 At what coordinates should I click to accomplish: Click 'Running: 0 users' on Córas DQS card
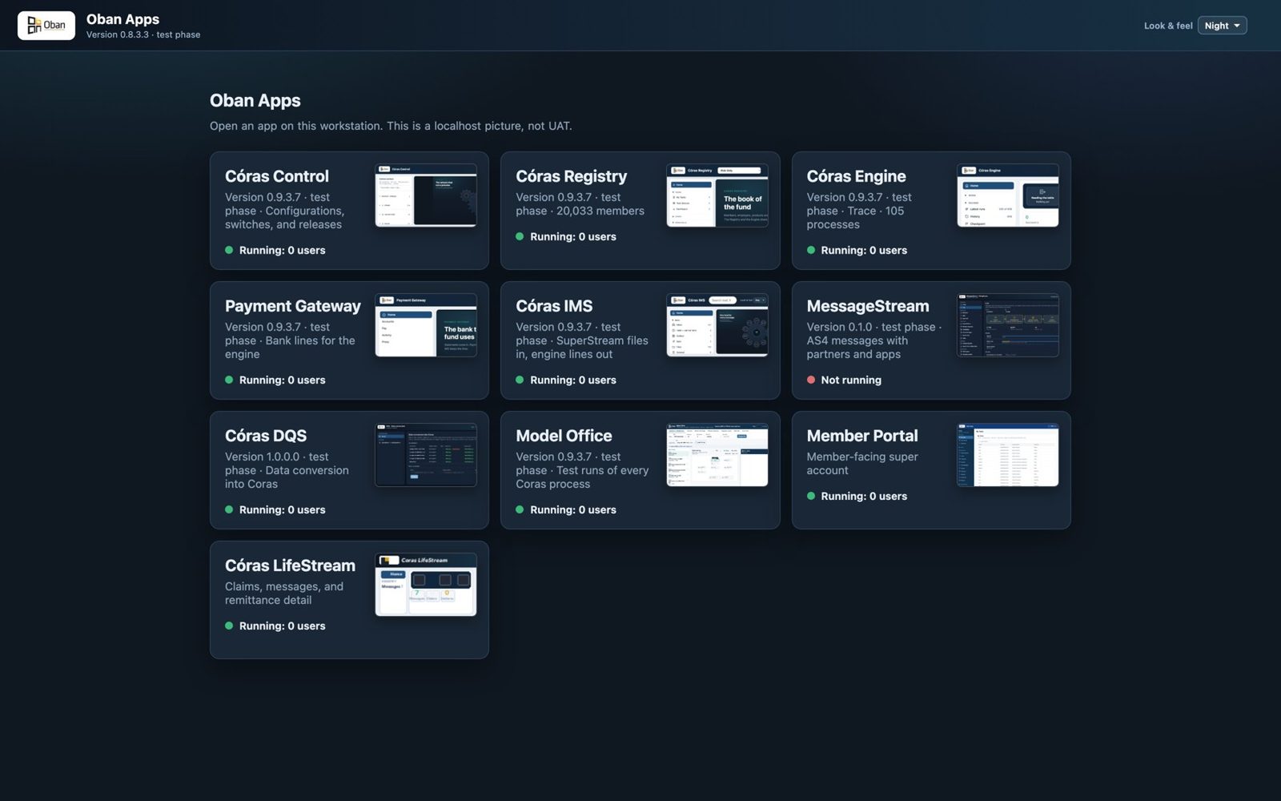point(283,509)
